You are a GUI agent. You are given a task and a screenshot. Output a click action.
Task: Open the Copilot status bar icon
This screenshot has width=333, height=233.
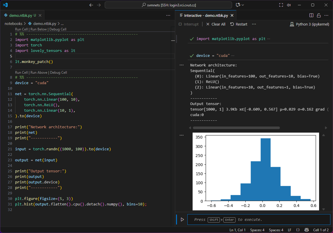pyautogui.click(x=306, y=230)
